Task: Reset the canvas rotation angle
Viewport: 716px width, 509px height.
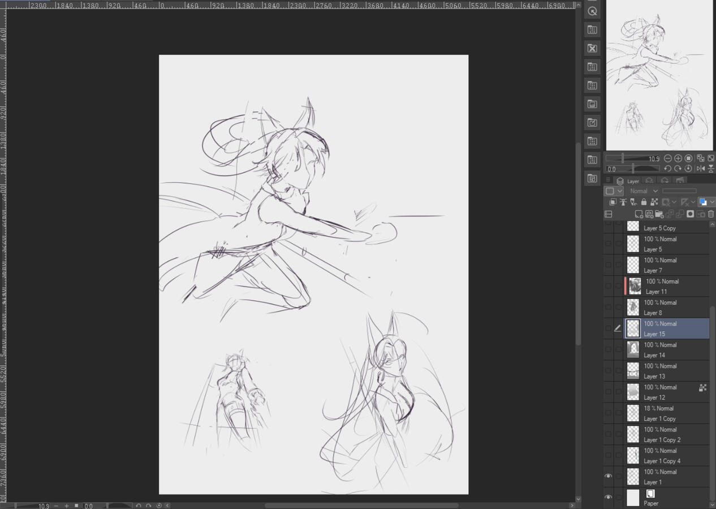Action: point(688,168)
